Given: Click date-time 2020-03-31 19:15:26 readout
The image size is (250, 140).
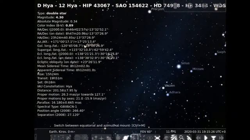Looking at the screenshot, I should click(205, 131).
